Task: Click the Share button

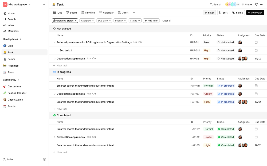Action: click(x=246, y=5)
